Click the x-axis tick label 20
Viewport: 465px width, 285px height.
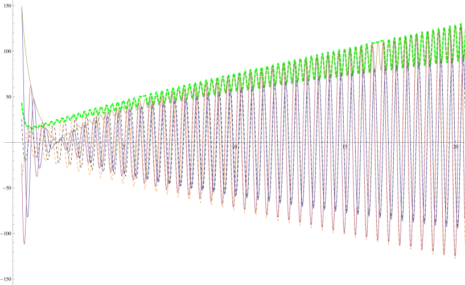click(x=455, y=147)
